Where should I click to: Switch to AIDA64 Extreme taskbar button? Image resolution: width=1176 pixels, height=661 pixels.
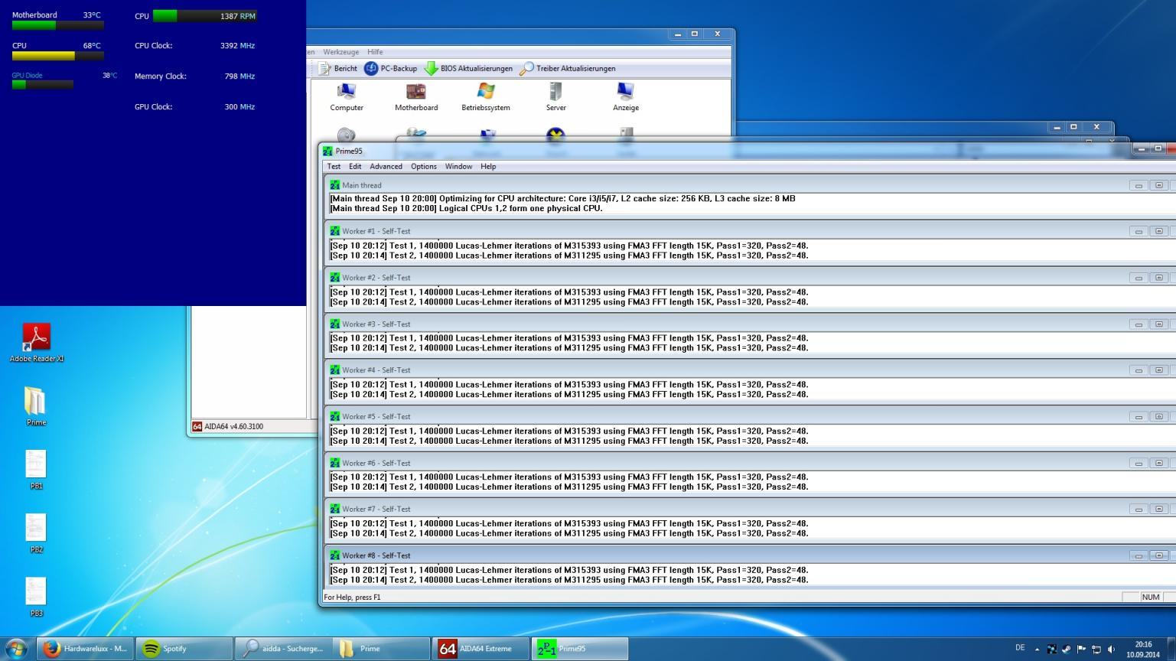480,649
